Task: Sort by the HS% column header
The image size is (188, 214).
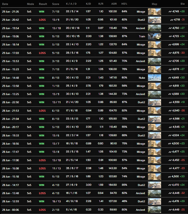Action: coord(124,4)
